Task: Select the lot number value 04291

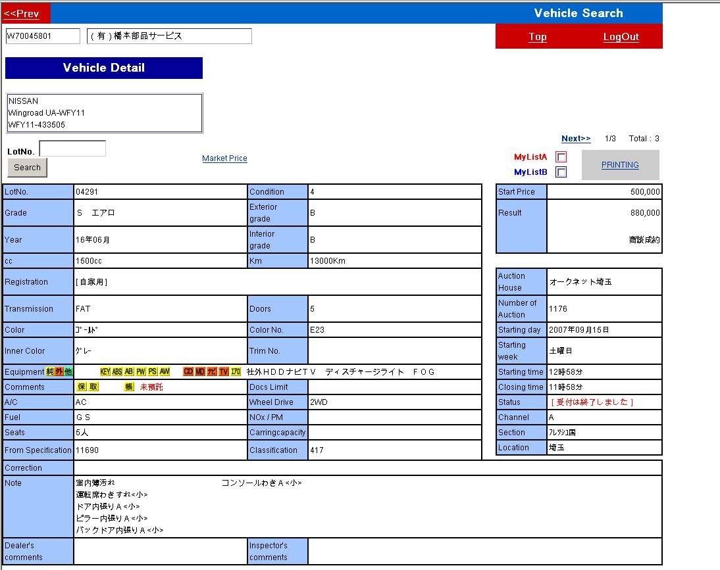Action: click(x=87, y=192)
